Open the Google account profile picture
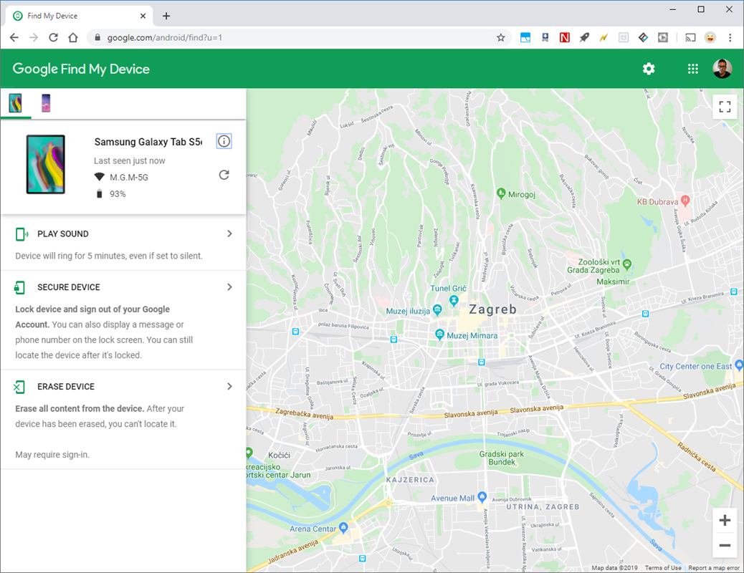 tap(722, 69)
